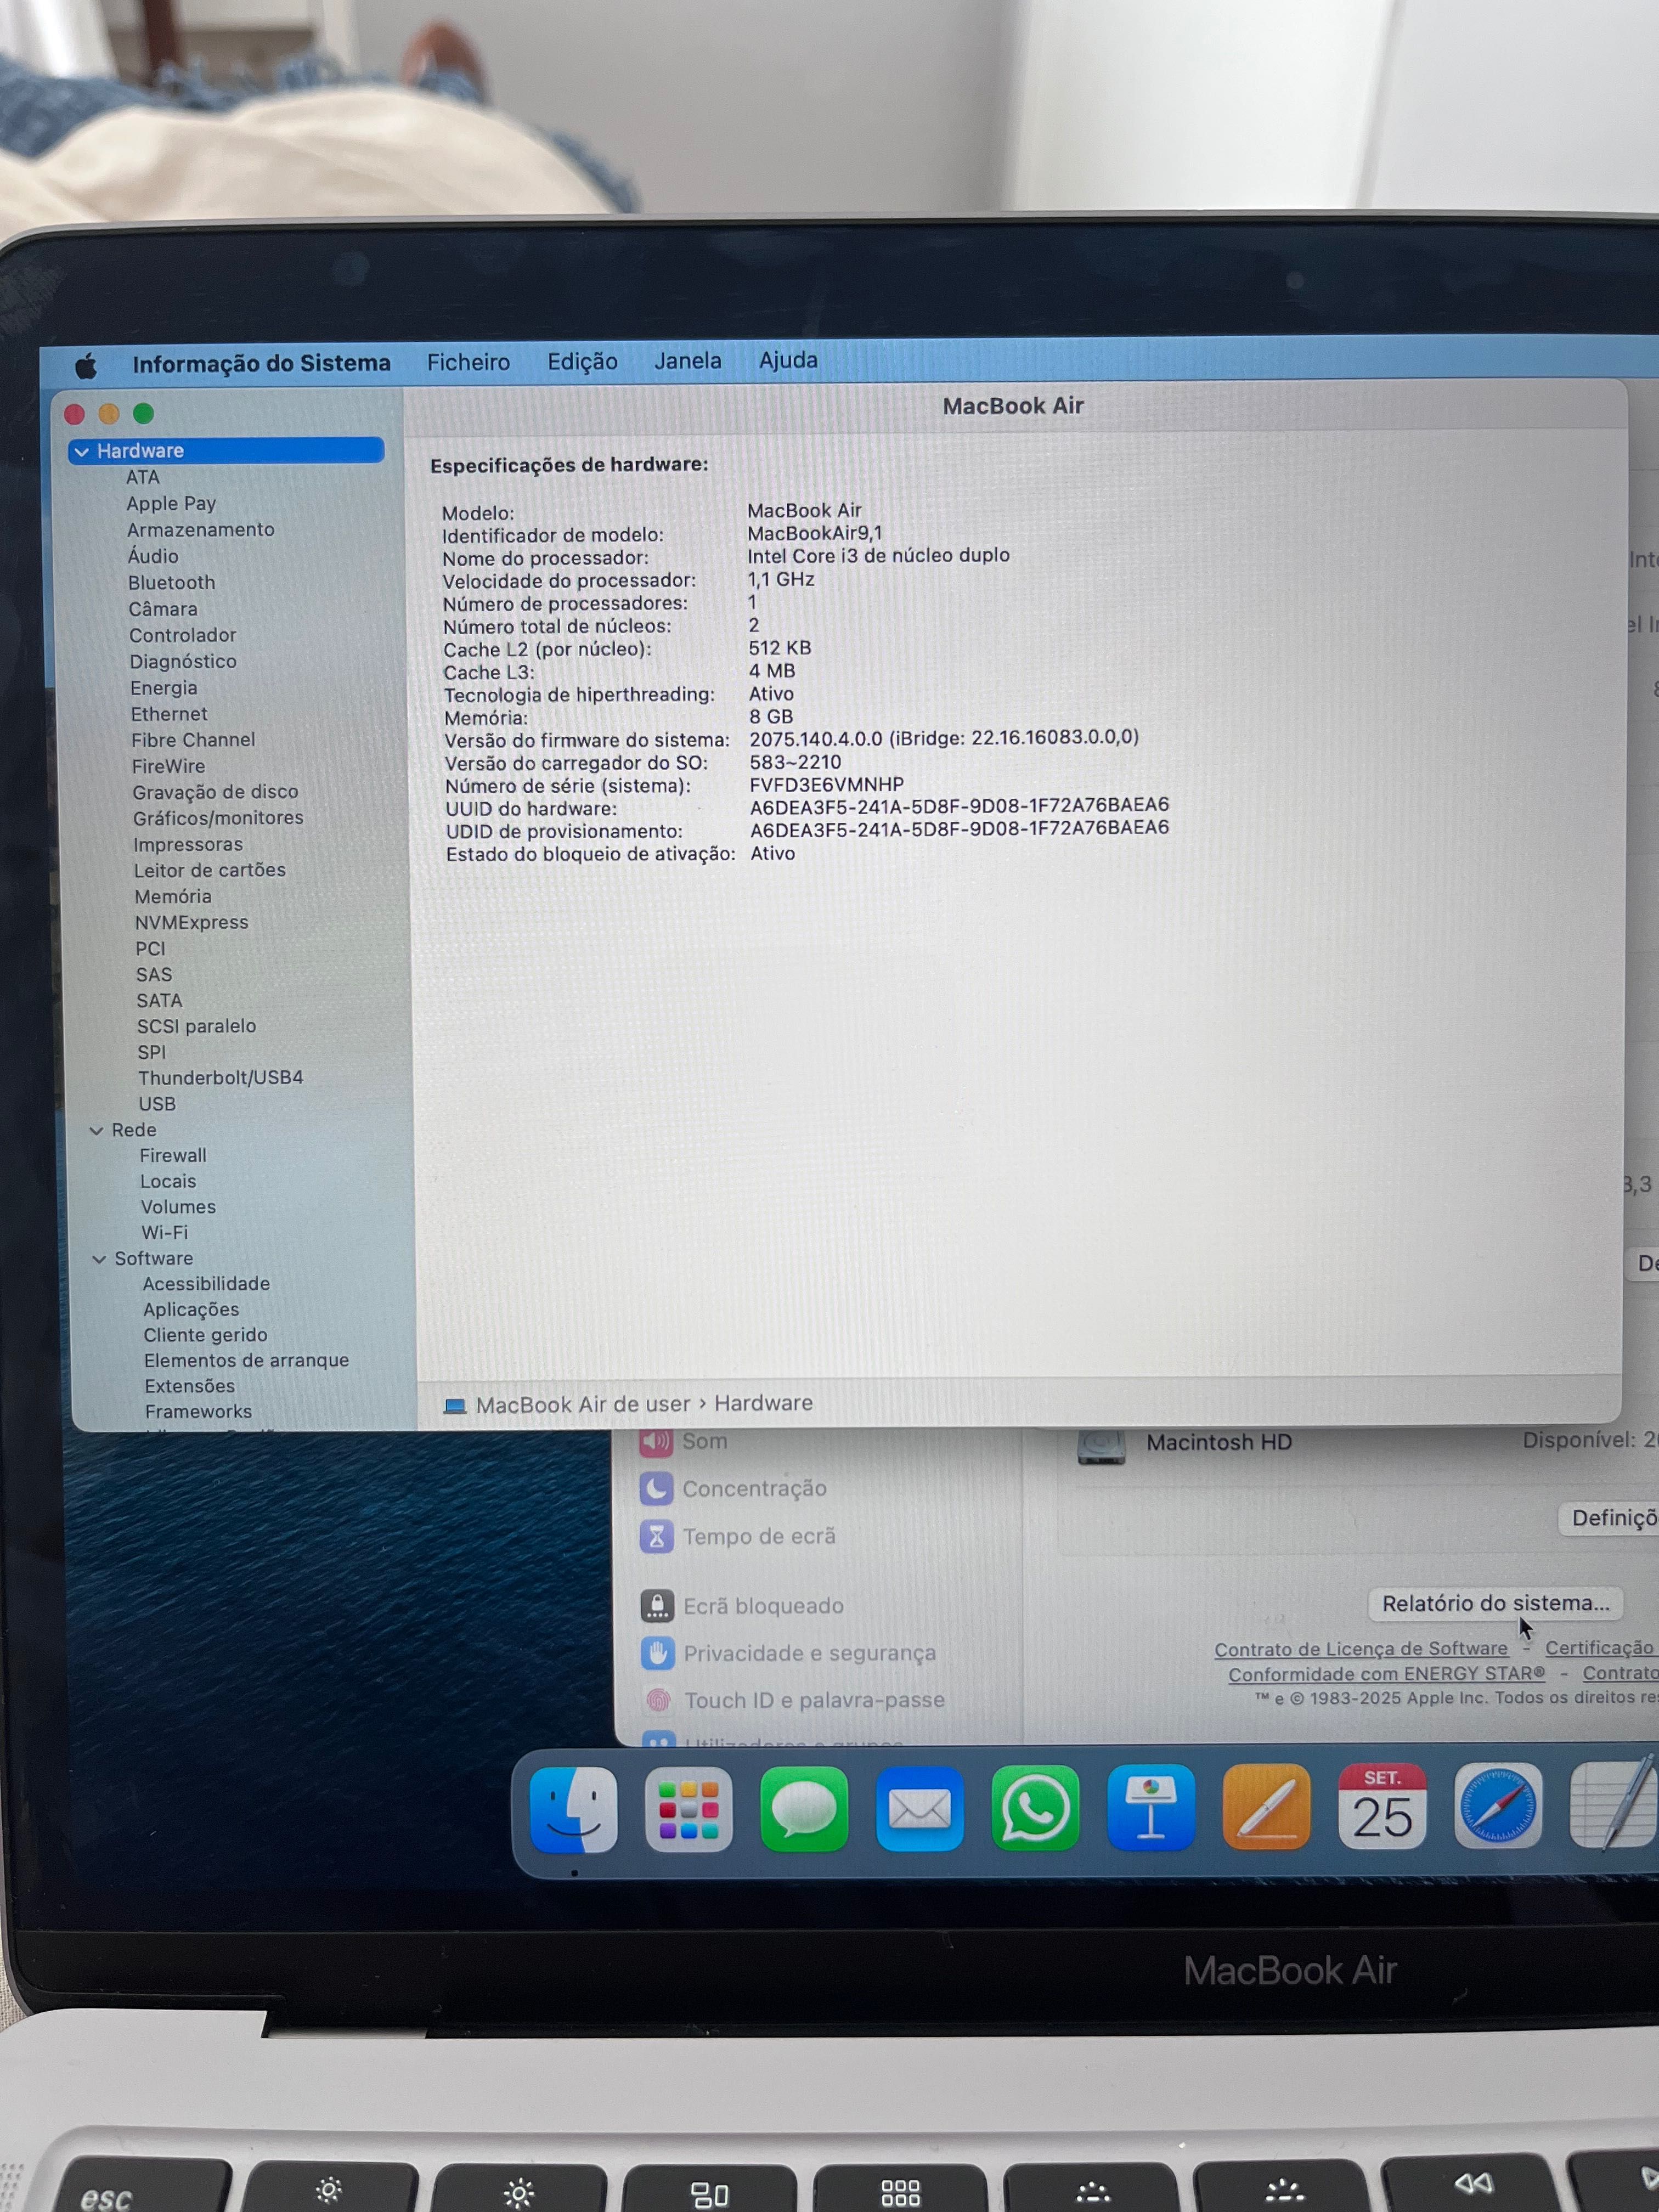Viewport: 1659px width, 2212px height.
Task: Click the Ecrã bloqueado lock icon
Action: (657, 1606)
